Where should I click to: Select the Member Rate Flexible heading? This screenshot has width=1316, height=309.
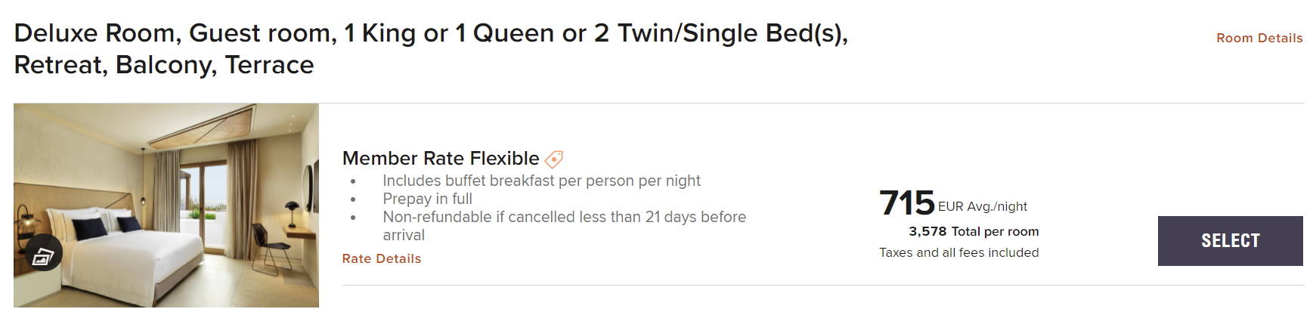pos(440,158)
